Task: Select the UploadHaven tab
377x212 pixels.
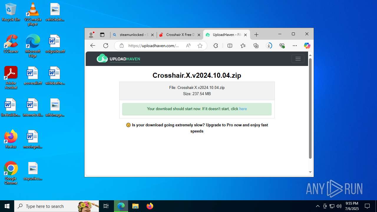Action: click(226, 35)
